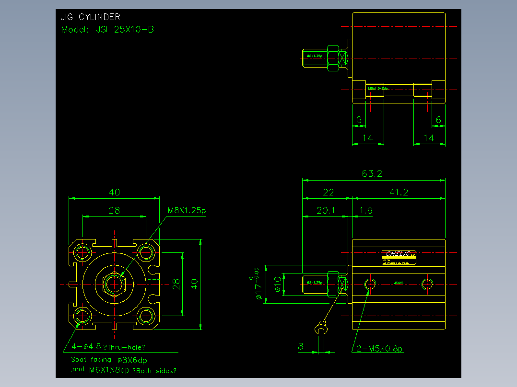Select the "20.1" dimension value
The width and height of the screenshot is (517, 387).
click(326, 210)
